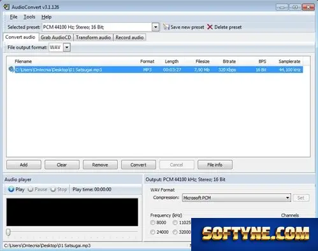
Task: Click the Play icon in Audio player
Action: pyautogui.click(x=11, y=189)
